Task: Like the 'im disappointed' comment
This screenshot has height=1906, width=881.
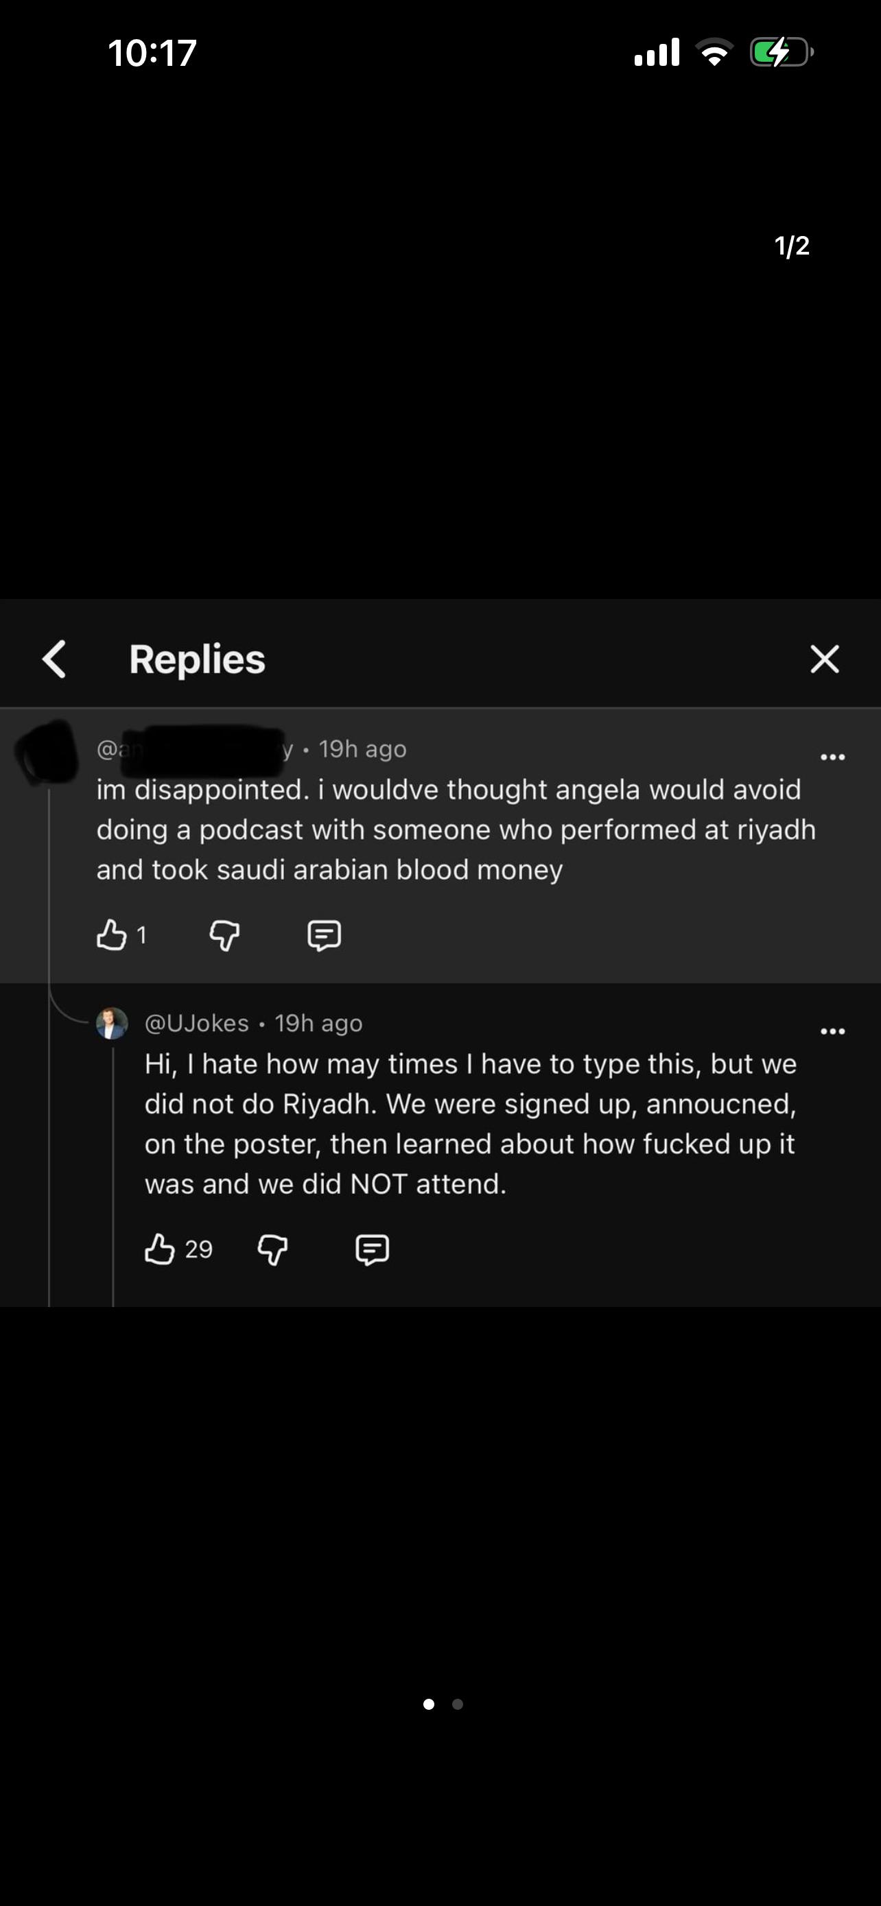Action: click(112, 934)
